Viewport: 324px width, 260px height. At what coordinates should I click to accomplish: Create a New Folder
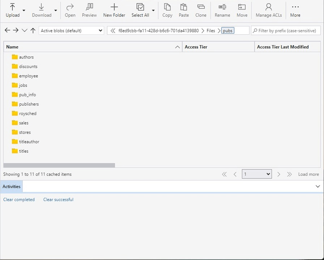[x=114, y=10]
